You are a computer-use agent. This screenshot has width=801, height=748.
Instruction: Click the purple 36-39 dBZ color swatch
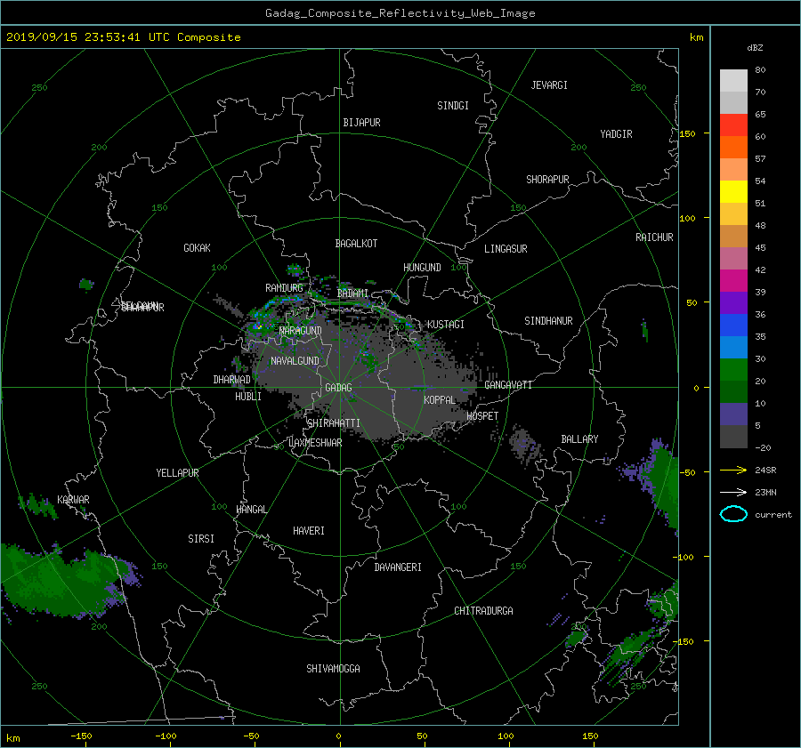pyautogui.click(x=733, y=302)
